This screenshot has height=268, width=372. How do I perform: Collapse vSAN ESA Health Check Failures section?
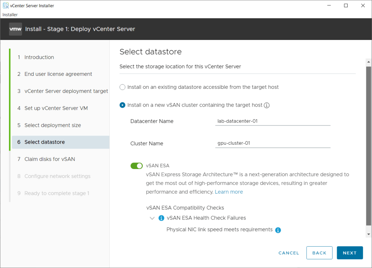click(152, 218)
